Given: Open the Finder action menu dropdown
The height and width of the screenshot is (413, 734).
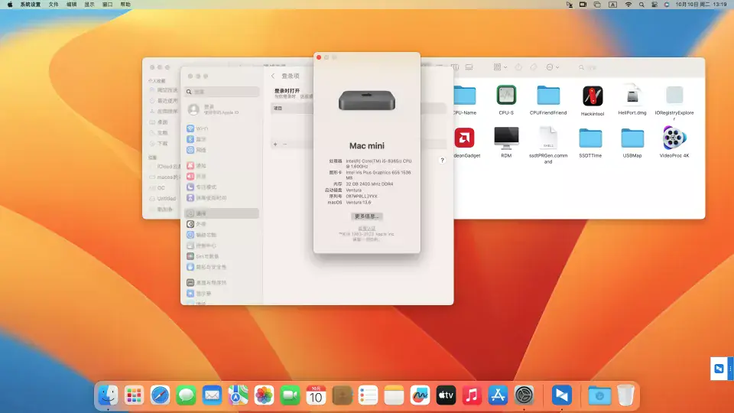Looking at the screenshot, I should pyautogui.click(x=552, y=67).
